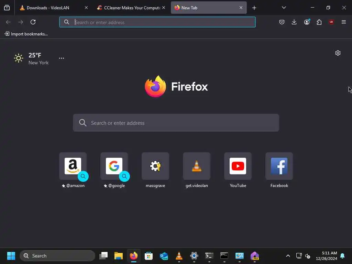Image resolution: width=352 pixels, height=264 pixels.
Task: Open the weather widget for New York
Action: (x=31, y=58)
